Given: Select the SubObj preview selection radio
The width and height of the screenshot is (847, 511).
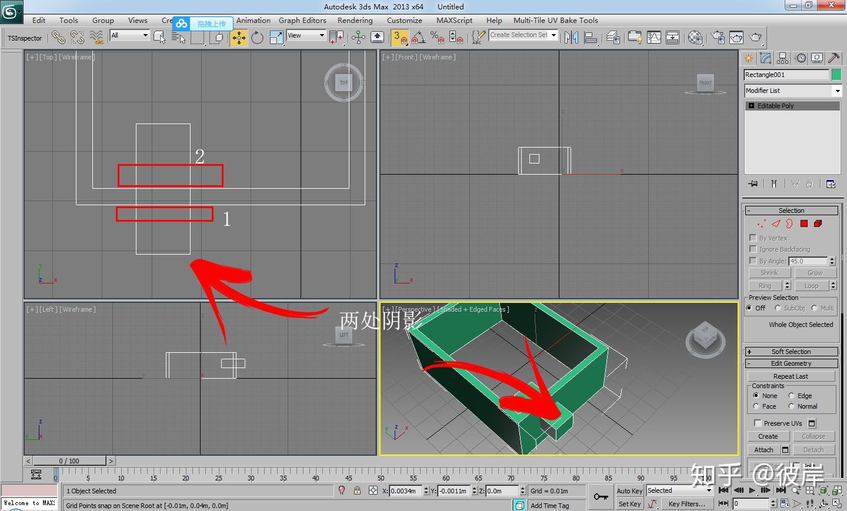Looking at the screenshot, I should coord(778,308).
